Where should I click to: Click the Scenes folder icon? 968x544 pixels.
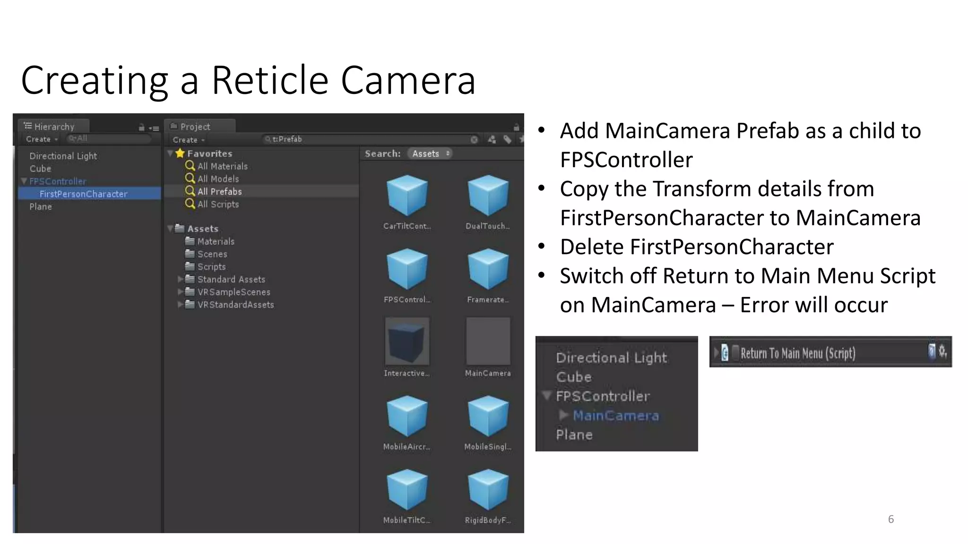point(190,254)
